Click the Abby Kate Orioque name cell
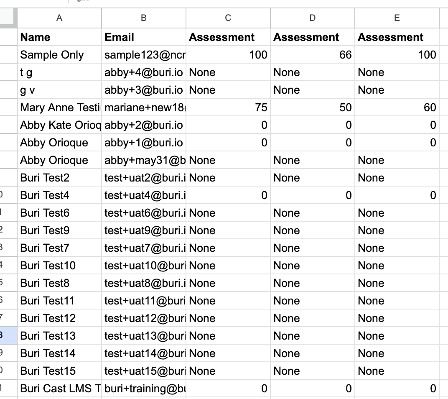The image size is (448, 399). click(x=59, y=125)
